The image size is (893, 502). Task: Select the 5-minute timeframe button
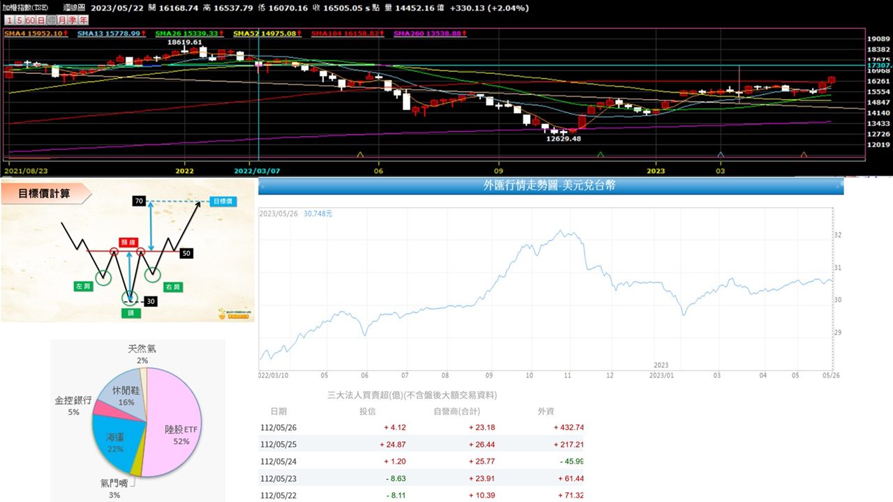(19, 21)
